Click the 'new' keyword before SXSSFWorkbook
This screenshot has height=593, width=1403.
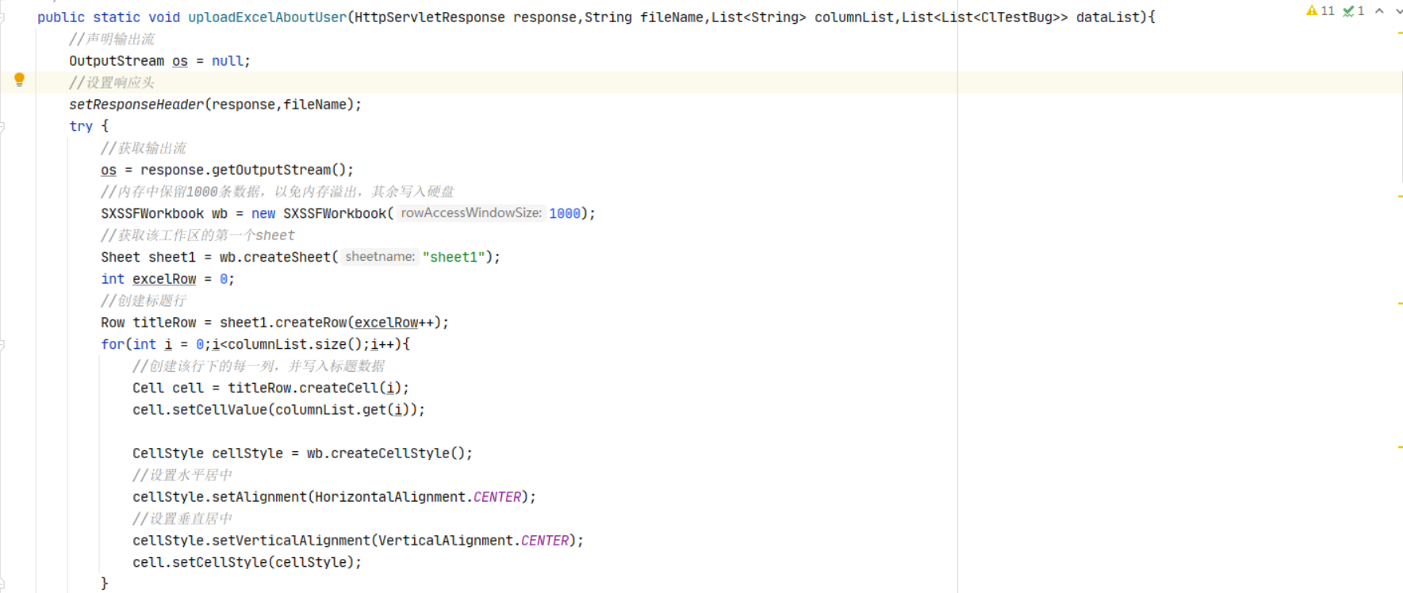click(x=263, y=213)
